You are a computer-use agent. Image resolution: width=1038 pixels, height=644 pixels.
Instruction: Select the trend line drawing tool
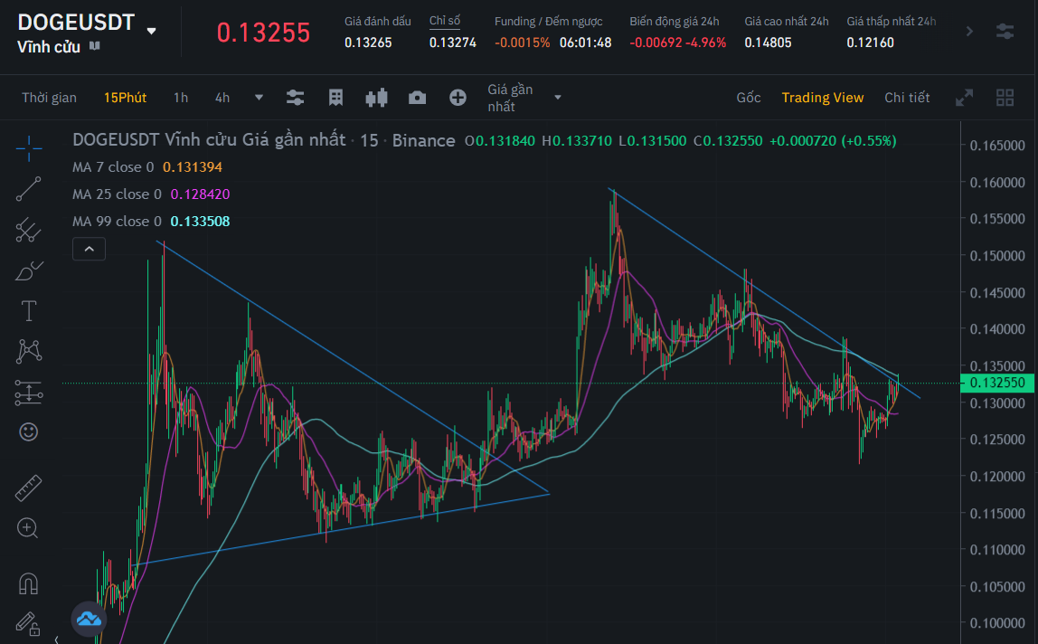(x=28, y=189)
